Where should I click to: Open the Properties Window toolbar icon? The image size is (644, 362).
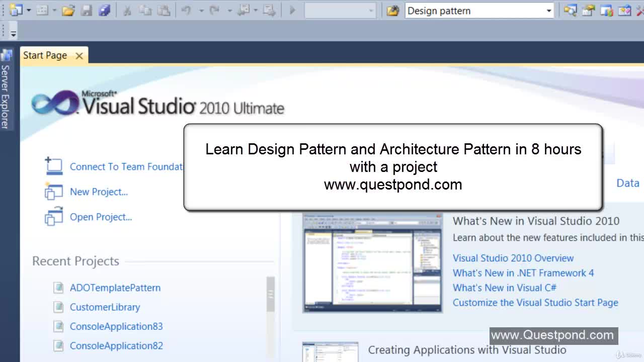[588, 10]
